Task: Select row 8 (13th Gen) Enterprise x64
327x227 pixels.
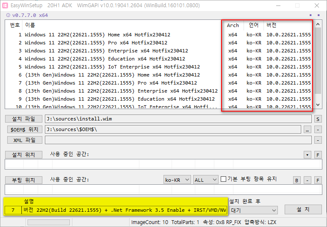Action: click(x=160, y=91)
